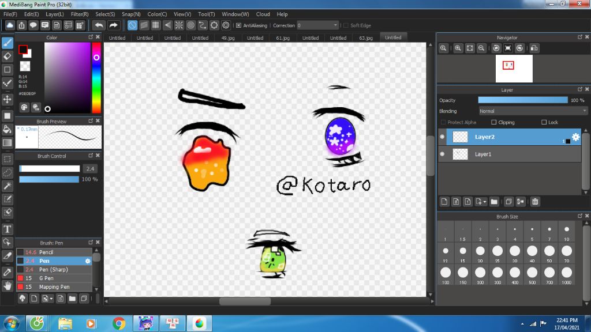Choose the Move tool
This screenshot has height=332, width=591.
pos(8,99)
